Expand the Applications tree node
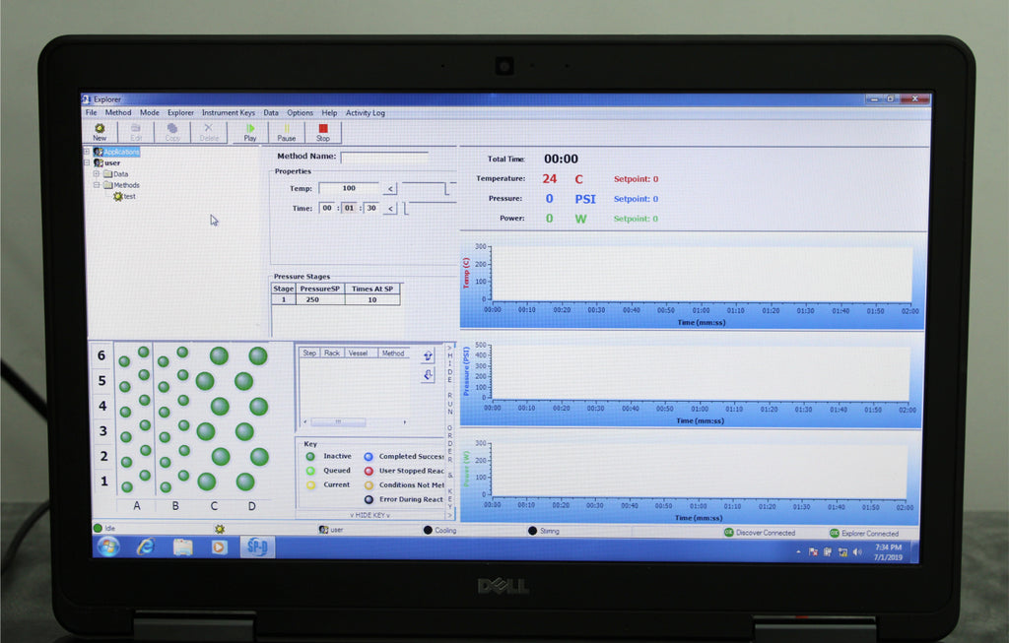The height and width of the screenshot is (643, 1009). (87, 152)
